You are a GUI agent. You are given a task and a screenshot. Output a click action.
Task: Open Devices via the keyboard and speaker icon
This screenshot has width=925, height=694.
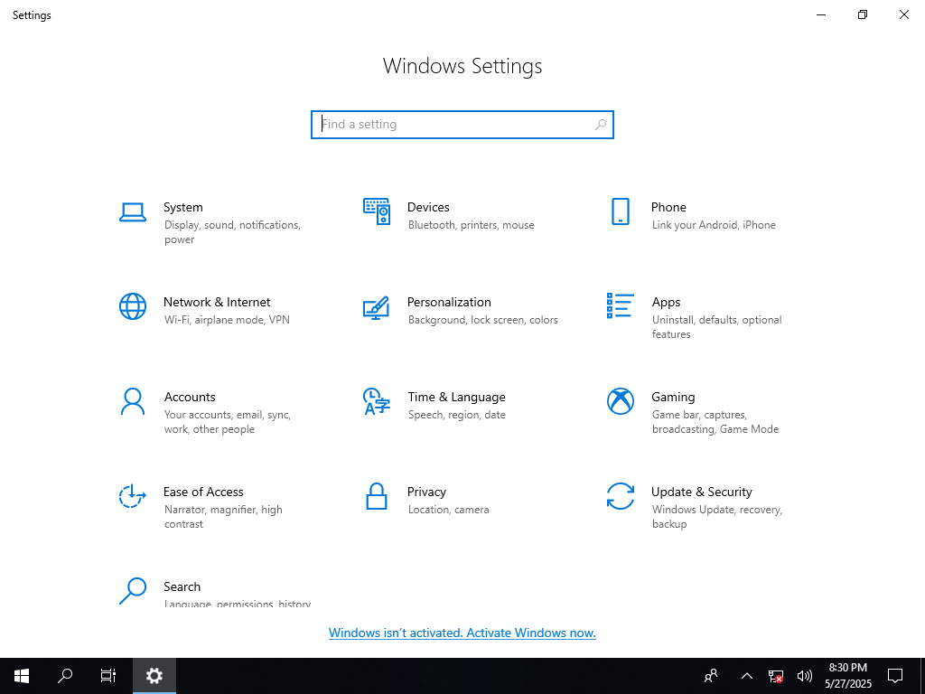click(x=377, y=211)
